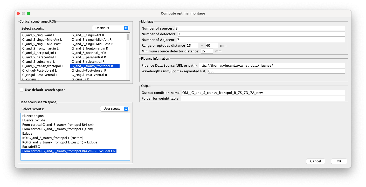Select scout G_and_S_frontomargin L
366x187 pixels.
[x=40, y=48]
